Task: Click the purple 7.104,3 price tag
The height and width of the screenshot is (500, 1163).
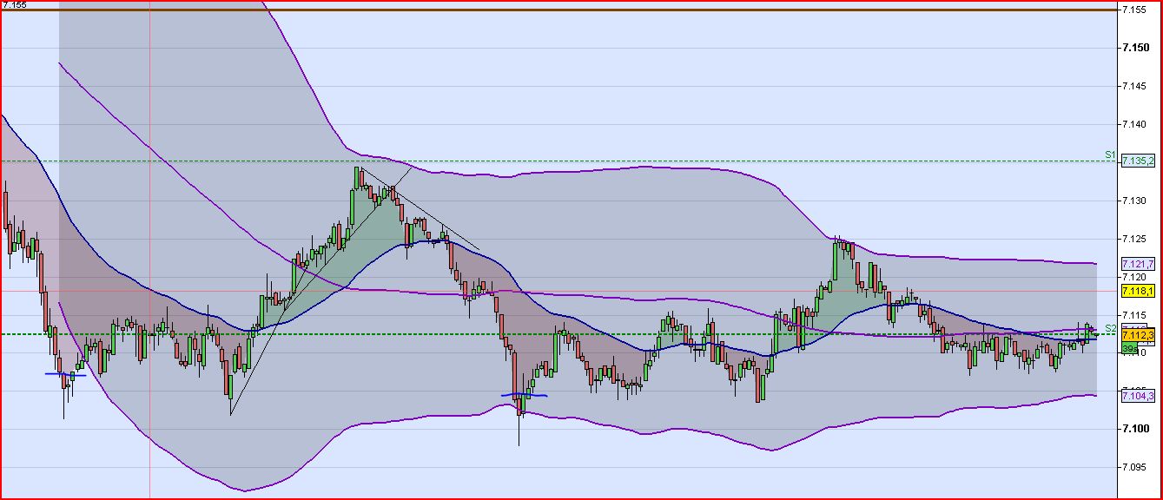Action: (x=1138, y=396)
